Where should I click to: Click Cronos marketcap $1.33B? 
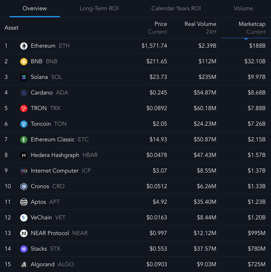coord(257,186)
